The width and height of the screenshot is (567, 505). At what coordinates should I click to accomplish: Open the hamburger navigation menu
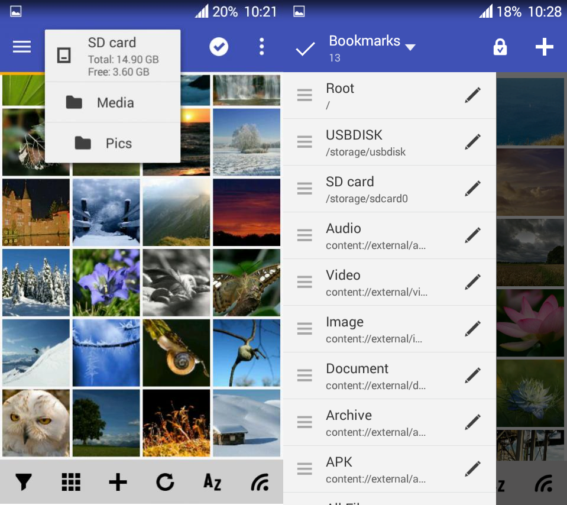pyautogui.click(x=22, y=47)
